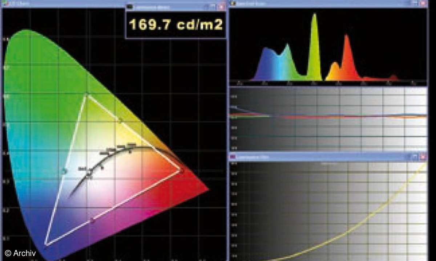436x261 pixels.
Task: Click the yellow secondary marker on triangle edge
Action: click(x=120, y=121)
